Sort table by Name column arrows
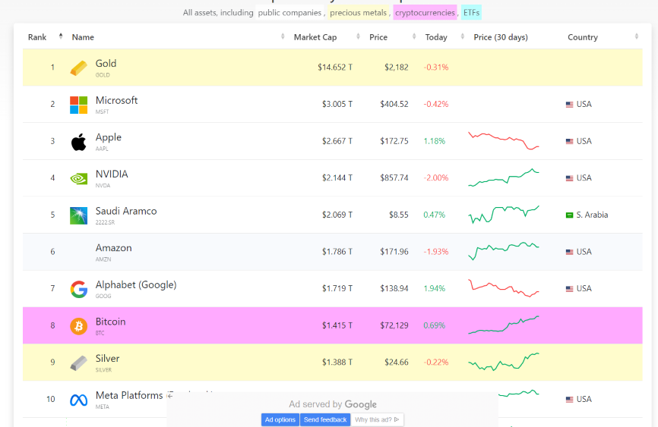The height and width of the screenshot is (427, 658). (x=283, y=36)
